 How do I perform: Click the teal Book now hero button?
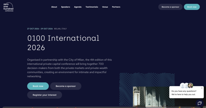[x=38, y=86]
